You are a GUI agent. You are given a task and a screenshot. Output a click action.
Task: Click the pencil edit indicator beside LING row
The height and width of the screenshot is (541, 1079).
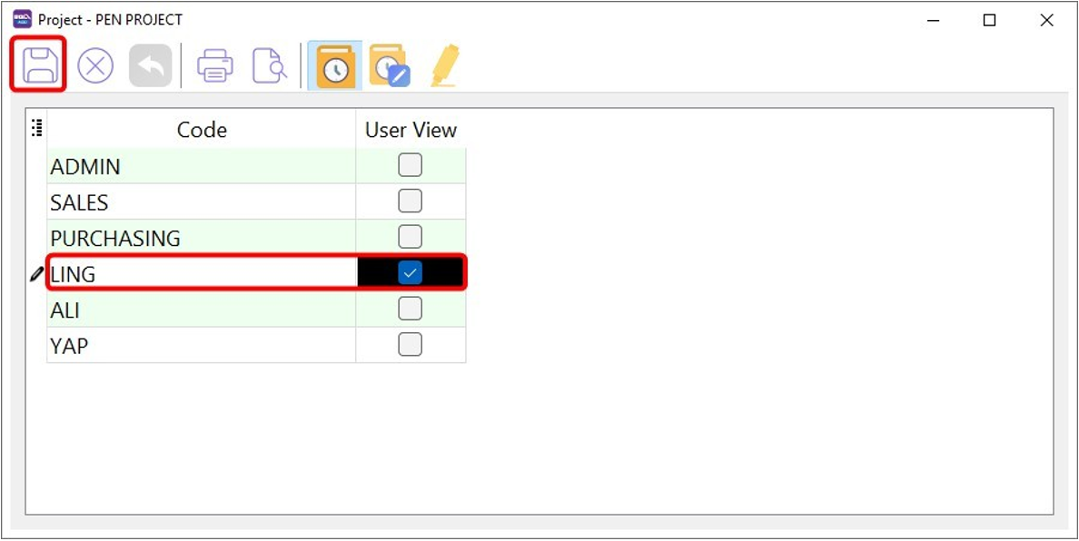pos(35,272)
